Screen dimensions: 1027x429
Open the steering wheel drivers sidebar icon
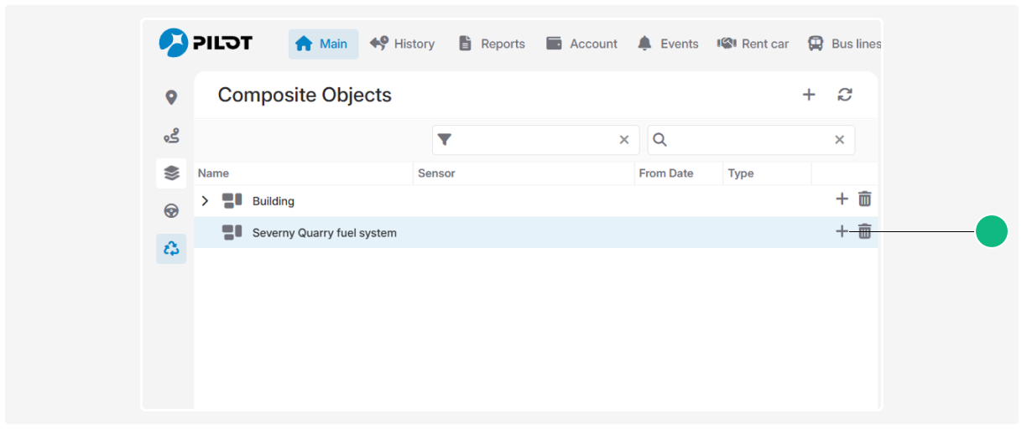click(x=171, y=211)
